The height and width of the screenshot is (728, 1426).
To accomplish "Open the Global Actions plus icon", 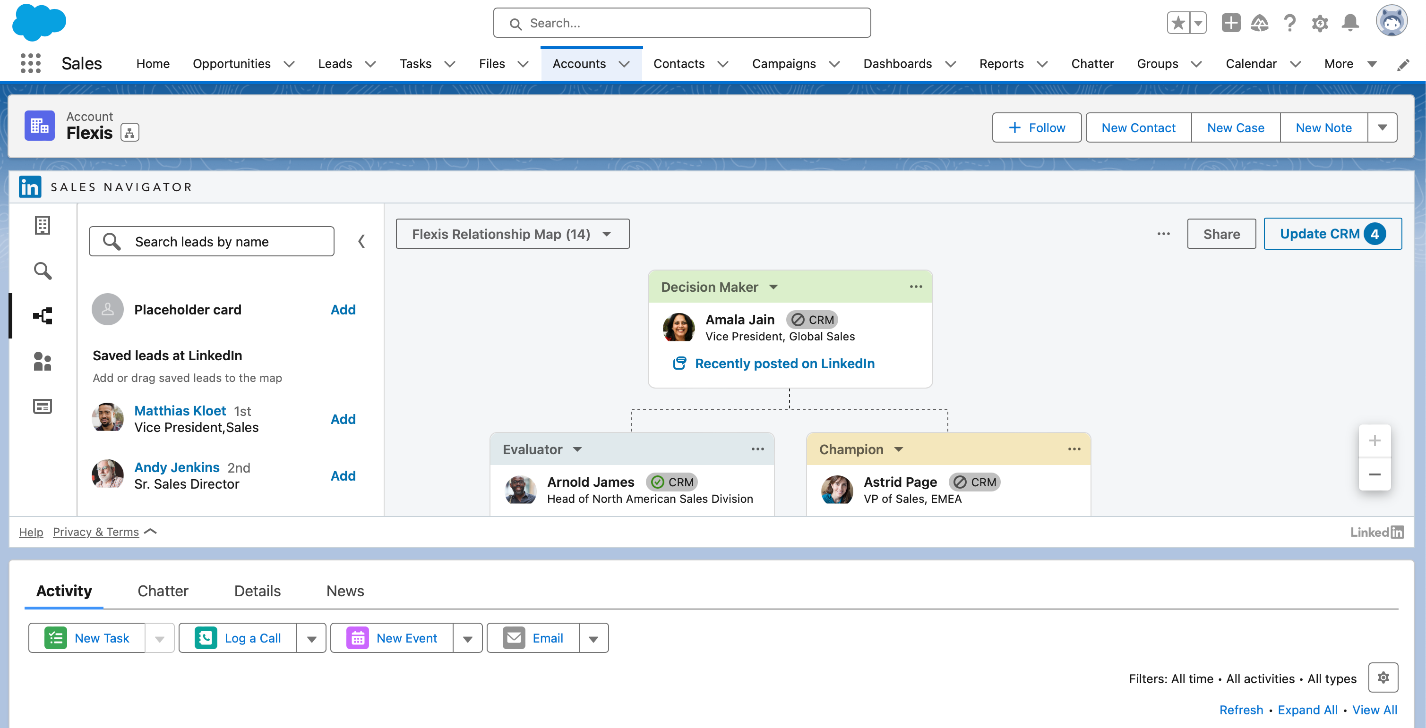I will pyautogui.click(x=1231, y=23).
